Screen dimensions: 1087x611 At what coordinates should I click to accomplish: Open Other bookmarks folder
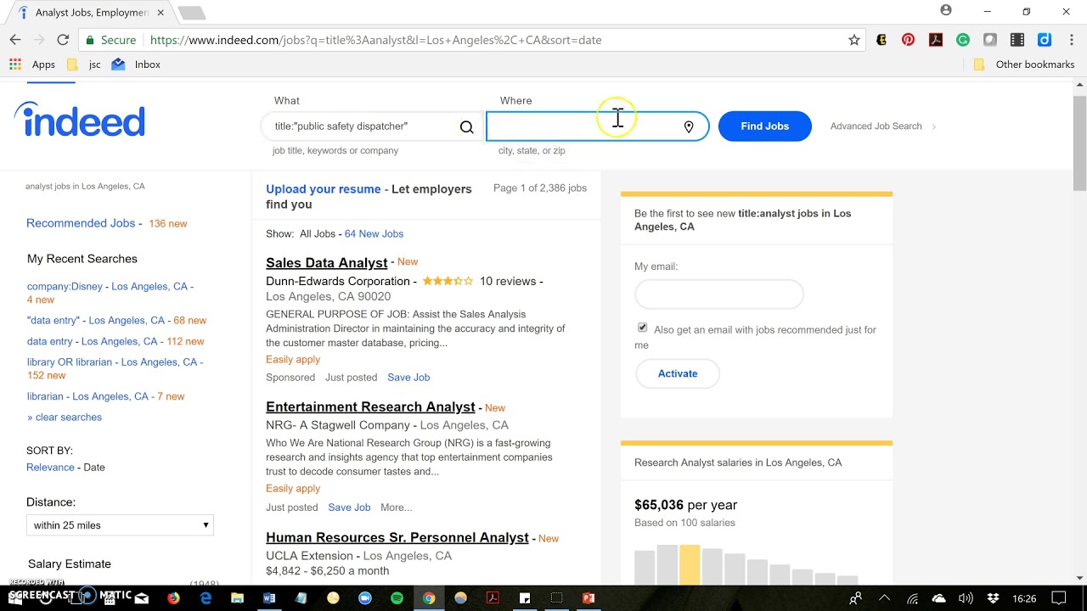coord(1024,64)
